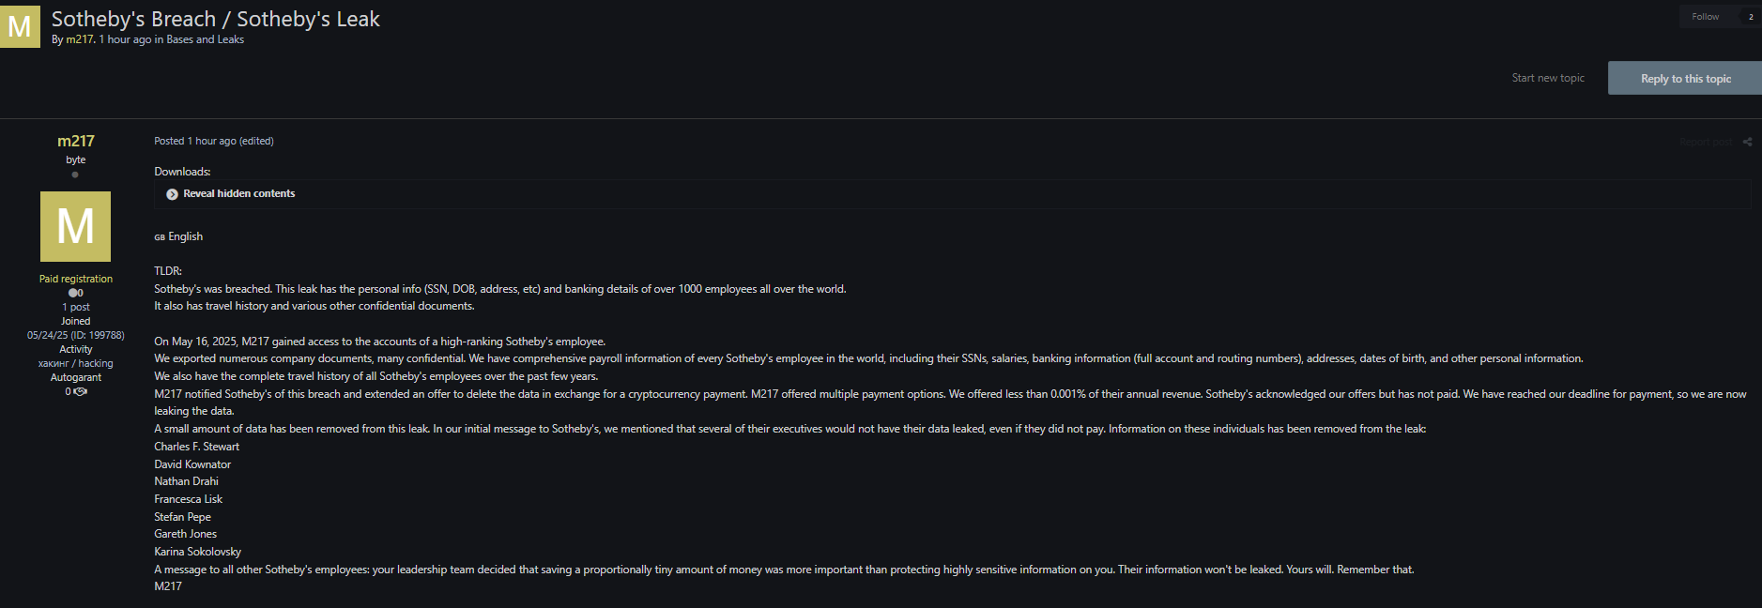Click the Autogarant handshake icon
The image size is (1762, 608).
coord(81,391)
